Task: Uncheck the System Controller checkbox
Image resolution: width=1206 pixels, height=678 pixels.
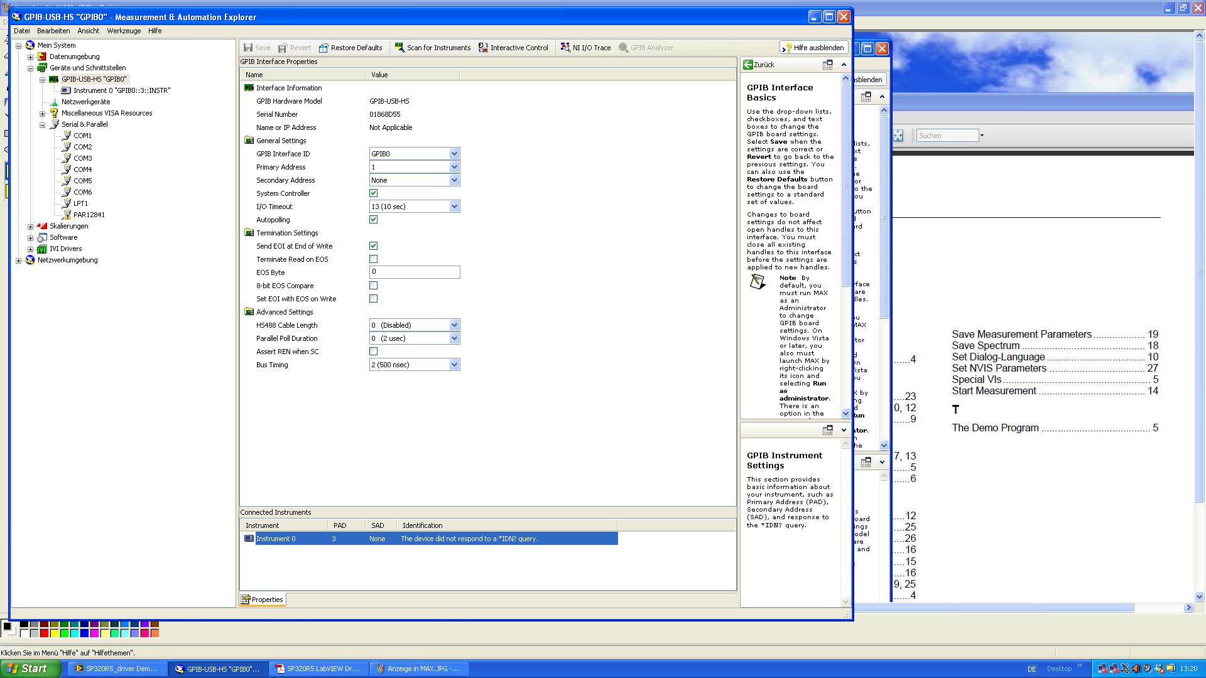Action: tap(374, 193)
